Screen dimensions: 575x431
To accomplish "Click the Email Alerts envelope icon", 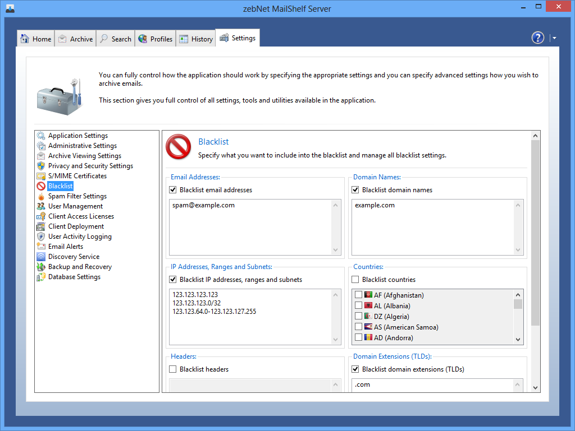I will click(41, 247).
